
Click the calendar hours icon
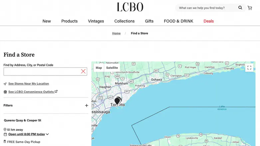(5, 134)
